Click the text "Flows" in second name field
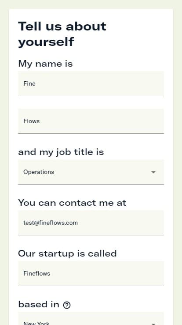This screenshot has width=182, height=325. click(31, 121)
